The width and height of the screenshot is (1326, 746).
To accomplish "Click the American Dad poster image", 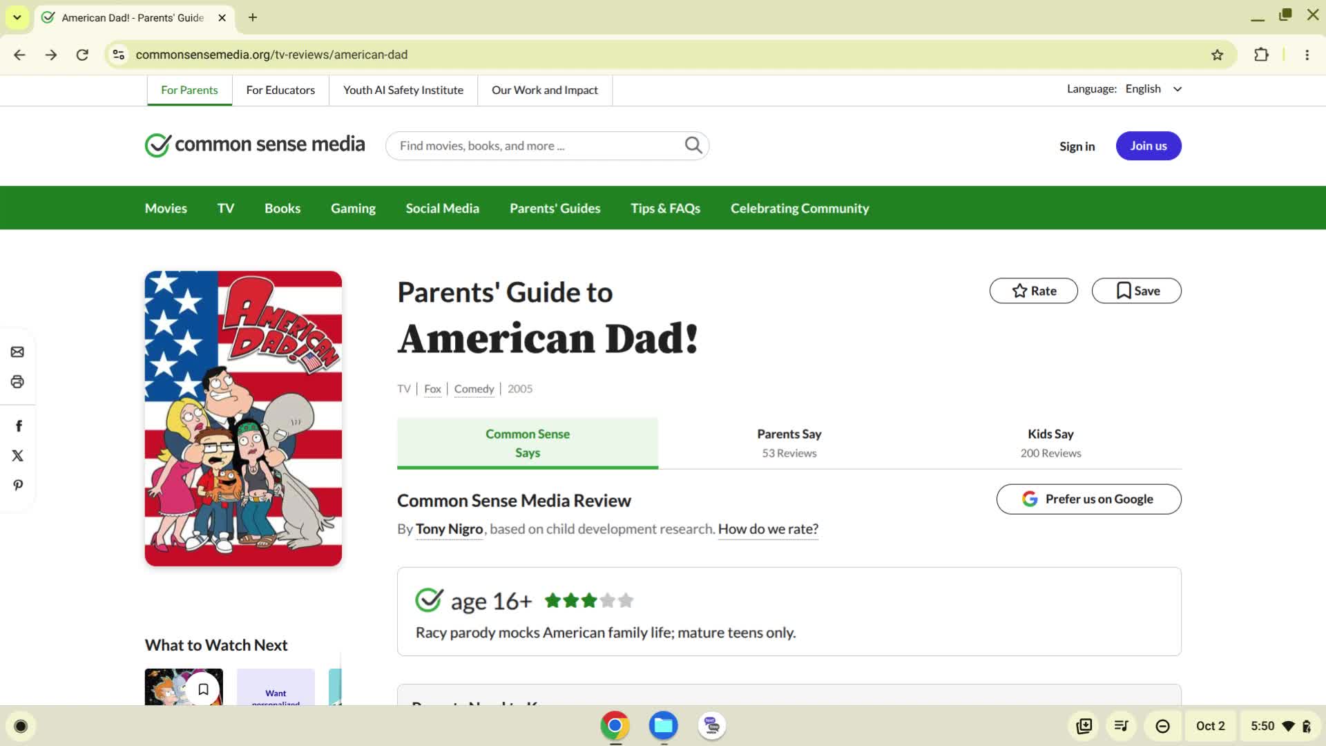I will pos(243,419).
